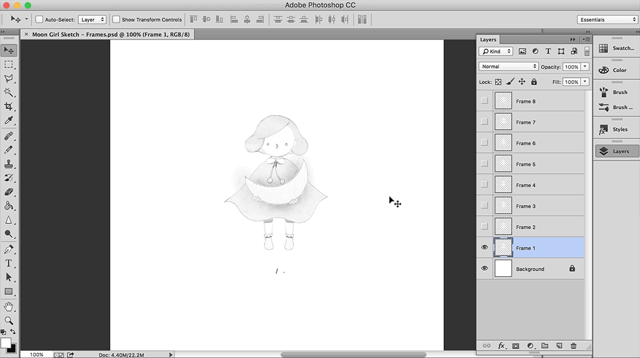The height and width of the screenshot is (358, 640).
Task: Activate the Zoom tool
Action: pos(9,320)
